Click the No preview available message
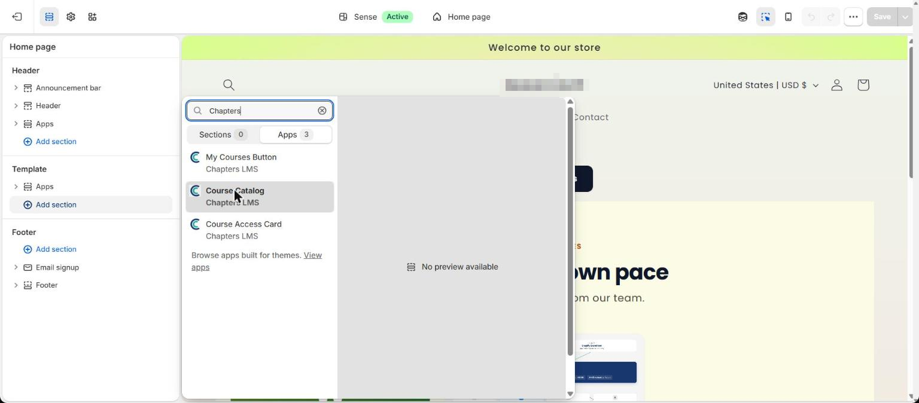 click(x=452, y=267)
